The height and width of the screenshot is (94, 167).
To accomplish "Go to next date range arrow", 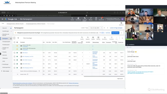I will (107, 28).
